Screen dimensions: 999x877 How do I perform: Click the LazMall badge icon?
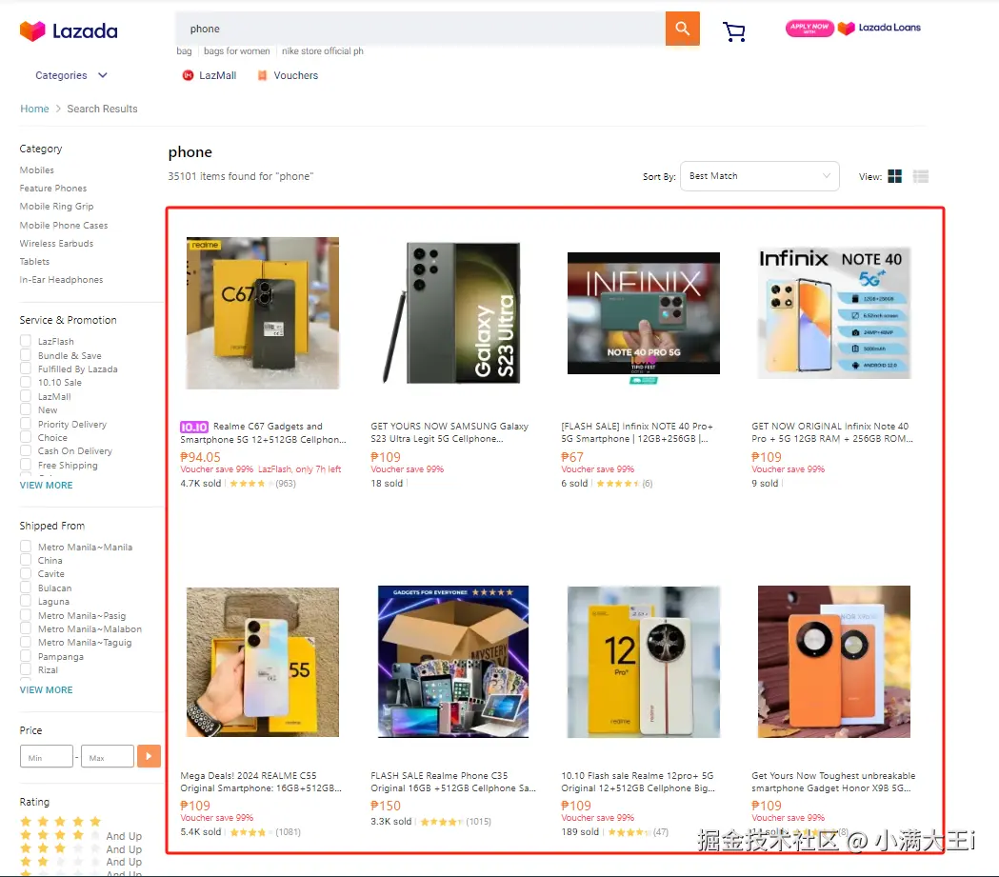(x=188, y=75)
